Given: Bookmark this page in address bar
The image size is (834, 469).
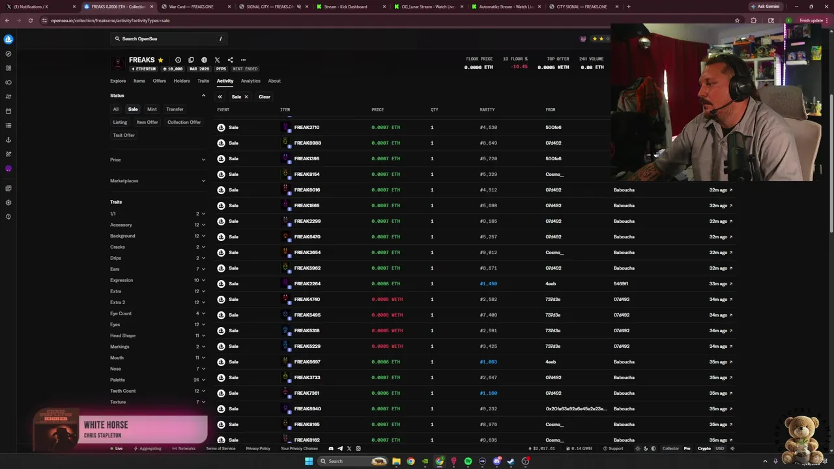Looking at the screenshot, I should point(737,20).
